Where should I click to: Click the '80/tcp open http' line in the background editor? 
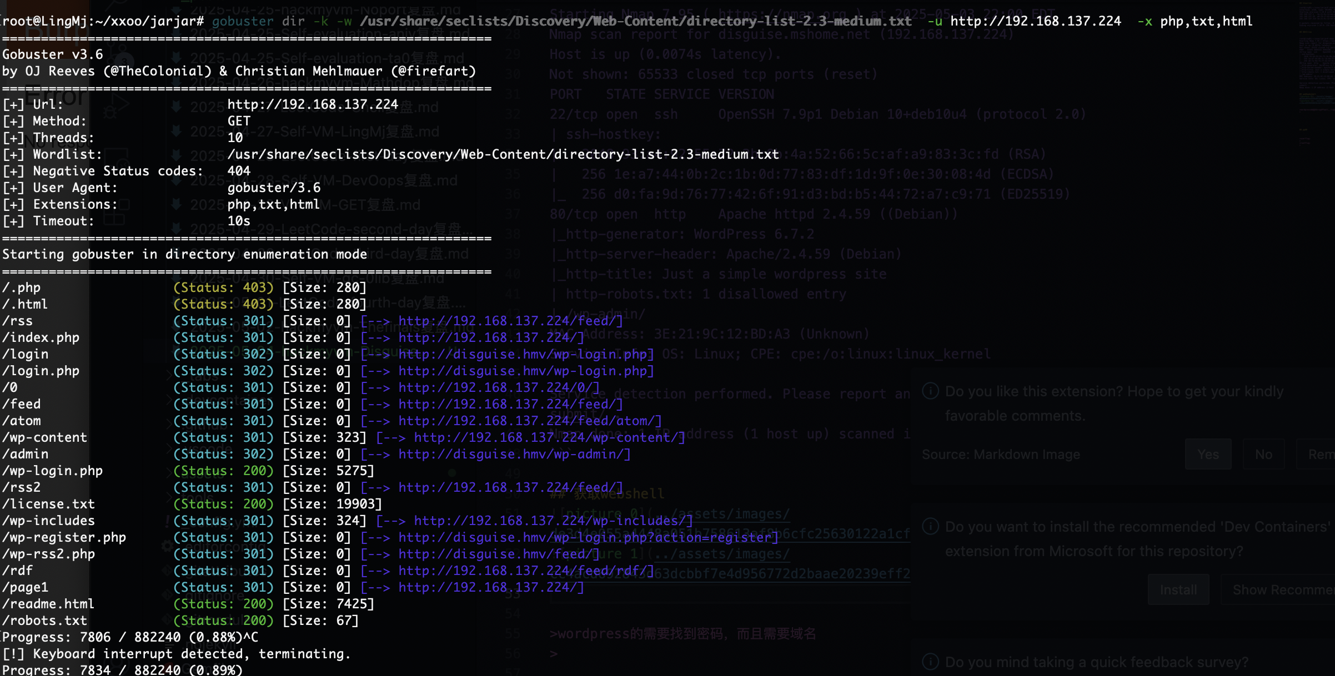click(x=754, y=214)
